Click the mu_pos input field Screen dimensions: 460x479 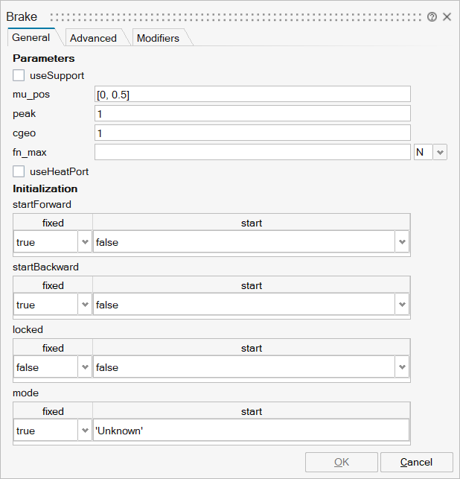(x=252, y=94)
